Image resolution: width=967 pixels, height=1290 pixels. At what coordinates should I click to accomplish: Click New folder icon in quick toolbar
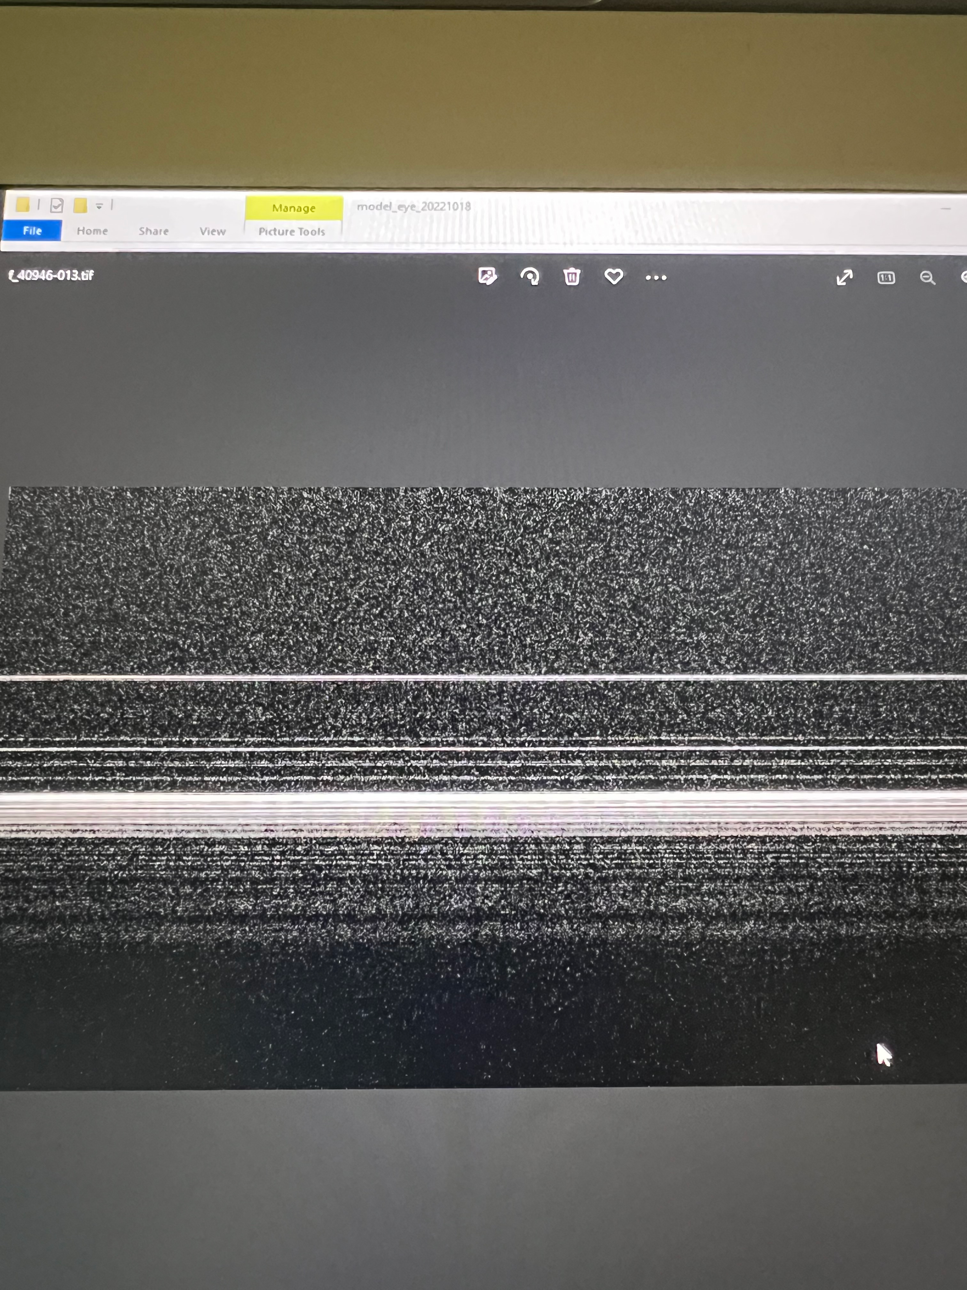click(80, 205)
